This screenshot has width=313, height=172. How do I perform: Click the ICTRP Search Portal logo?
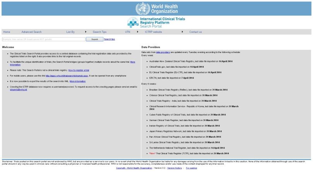point(156,22)
